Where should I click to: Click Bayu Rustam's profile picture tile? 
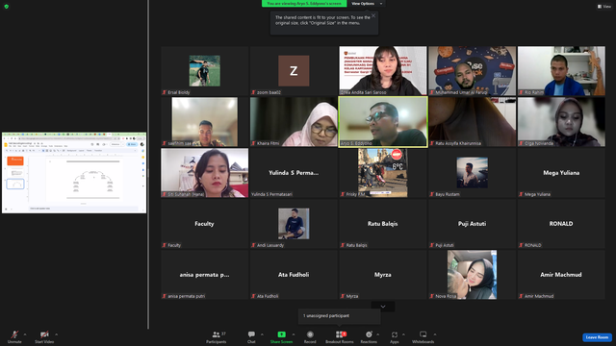(x=473, y=173)
